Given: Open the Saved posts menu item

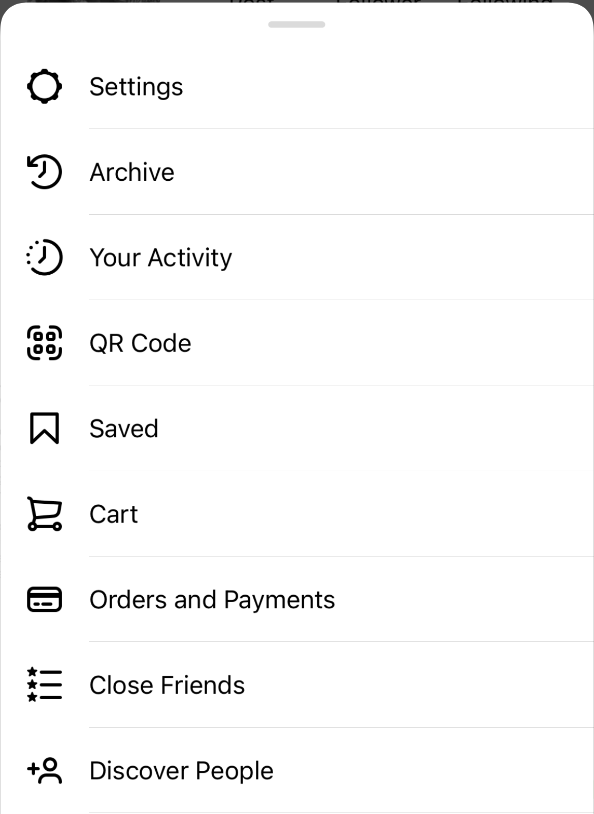Looking at the screenshot, I should click(297, 428).
